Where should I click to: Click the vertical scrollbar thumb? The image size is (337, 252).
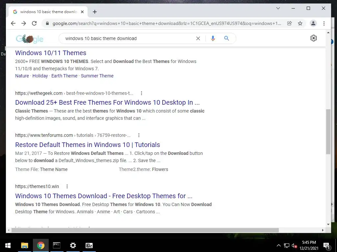[x=328, y=132]
